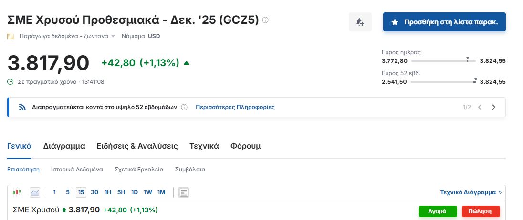The image size is (523, 220).
Task: Open the chart news table icon
Action: coord(183,192)
